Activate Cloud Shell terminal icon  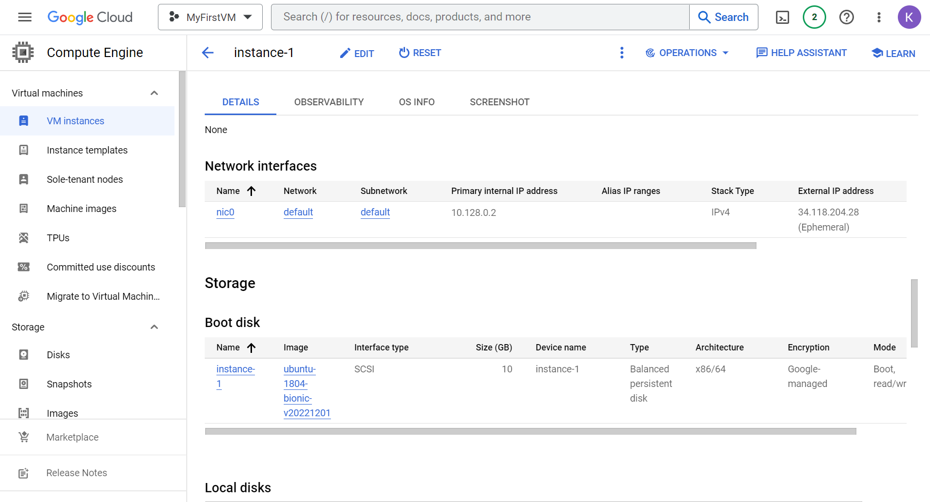(x=782, y=18)
